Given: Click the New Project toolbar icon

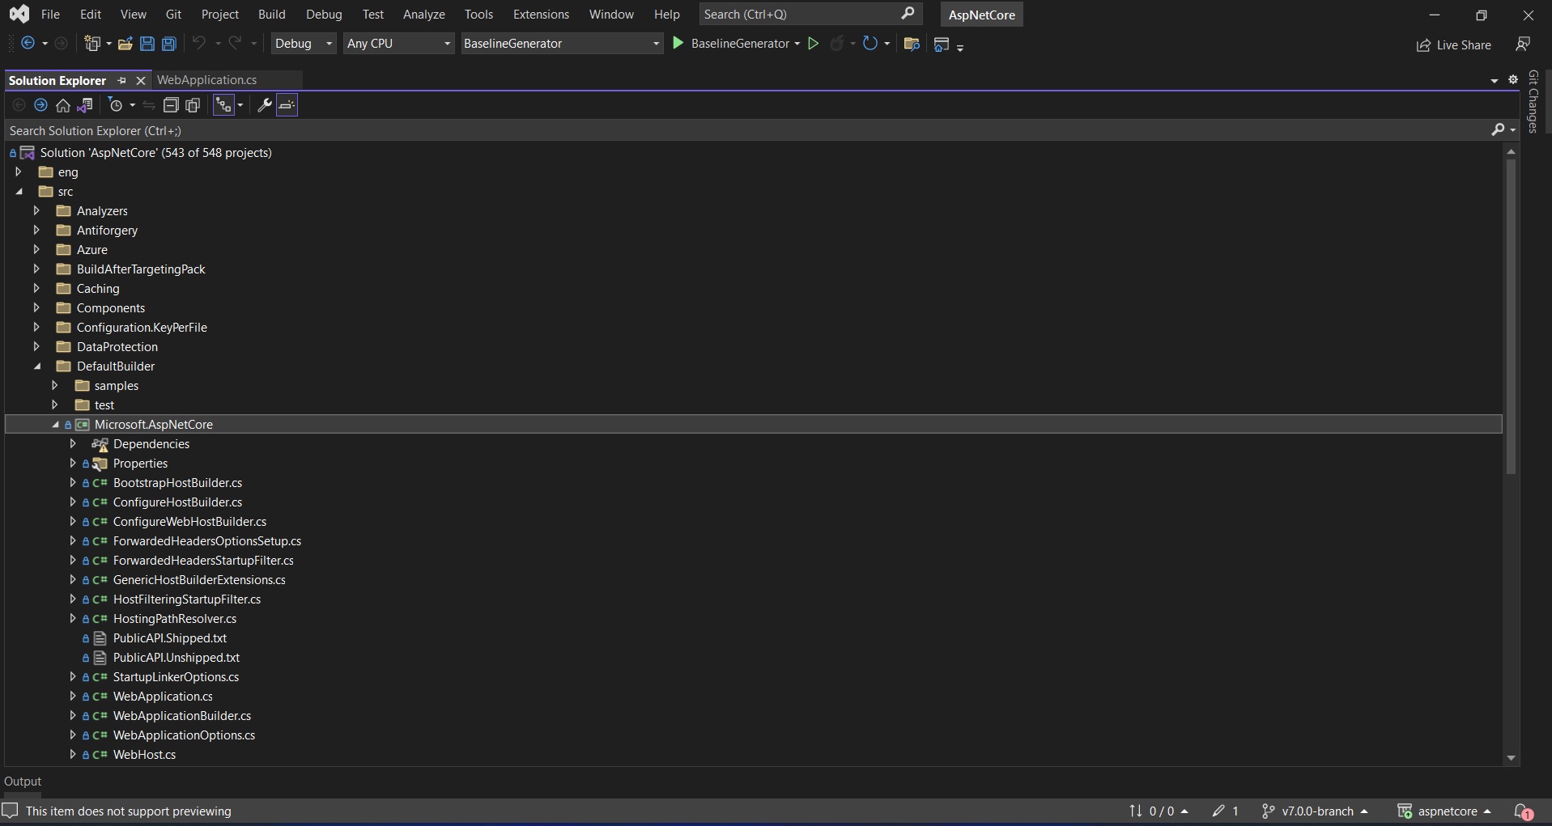Looking at the screenshot, I should click(x=92, y=44).
